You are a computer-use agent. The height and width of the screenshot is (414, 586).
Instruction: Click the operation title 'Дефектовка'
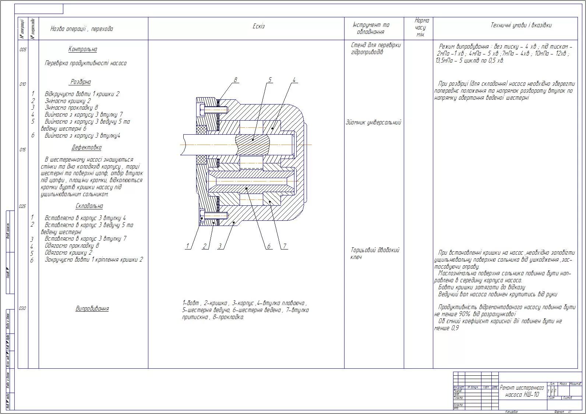pyautogui.click(x=87, y=148)
